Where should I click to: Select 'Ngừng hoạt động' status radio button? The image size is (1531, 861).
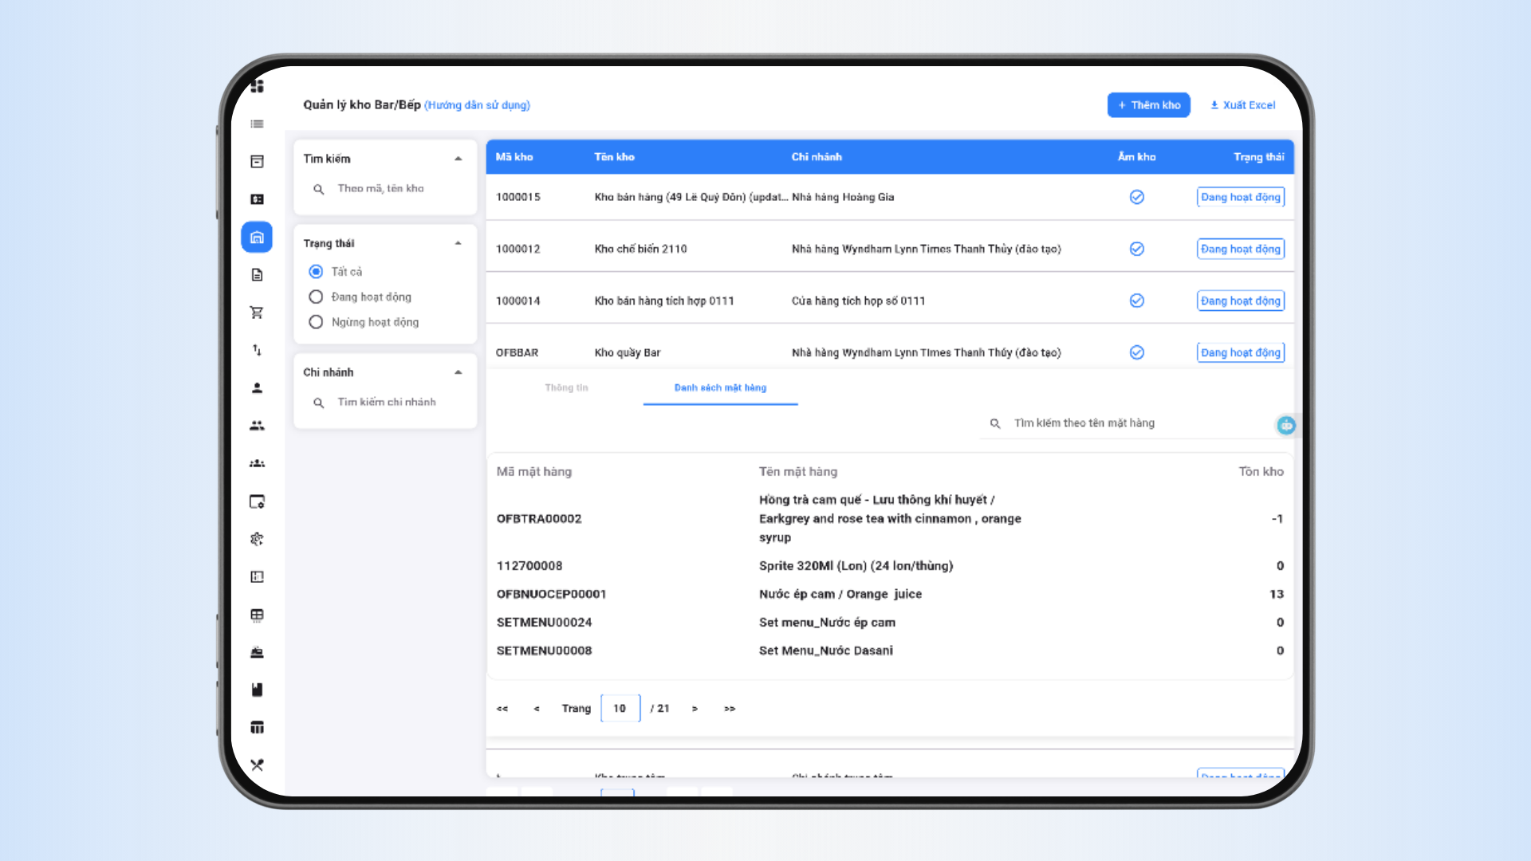(x=316, y=322)
